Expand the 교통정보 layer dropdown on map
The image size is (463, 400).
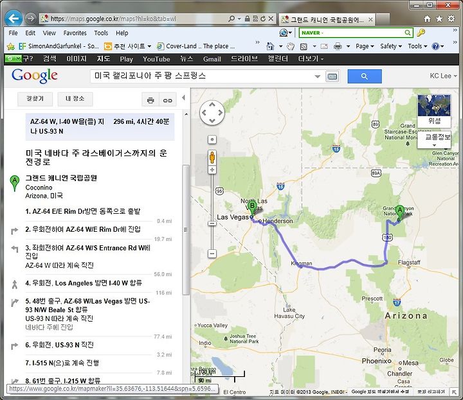click(x=434, y=140)
